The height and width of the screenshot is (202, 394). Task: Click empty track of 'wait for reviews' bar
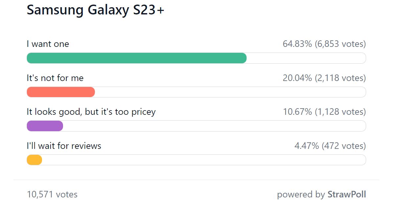[x=204, y=160]
